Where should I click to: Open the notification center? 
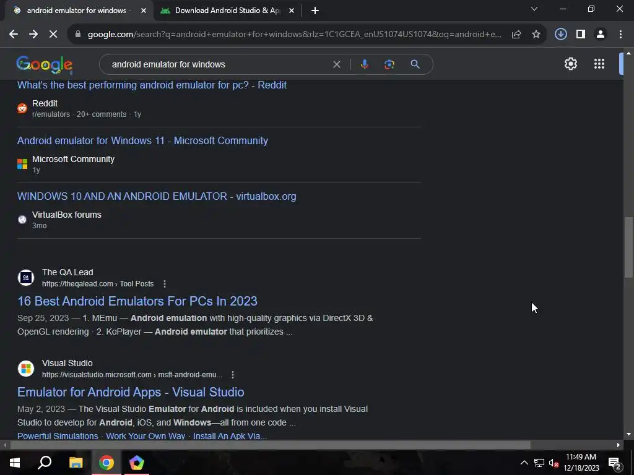[615, 463]
